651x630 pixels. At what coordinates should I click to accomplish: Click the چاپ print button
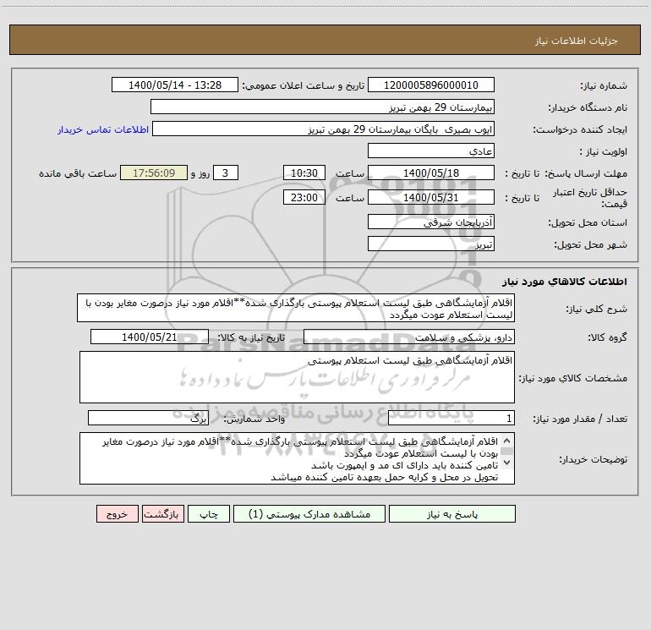209,513
